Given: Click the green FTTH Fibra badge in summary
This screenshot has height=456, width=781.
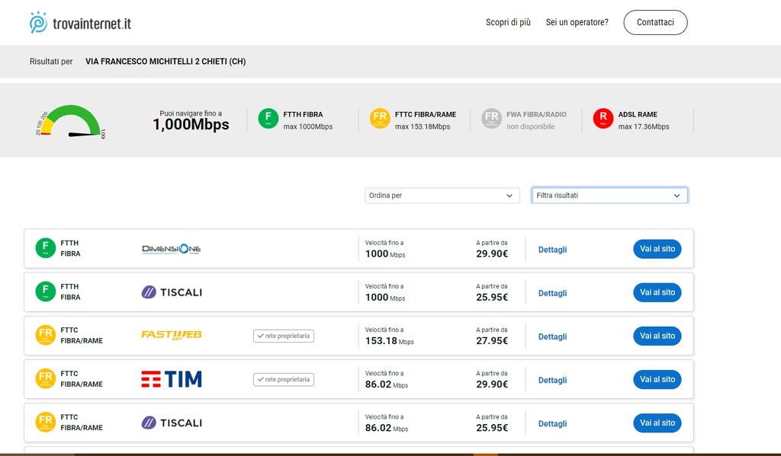Looking at the screenshot, I should (268, 119).
